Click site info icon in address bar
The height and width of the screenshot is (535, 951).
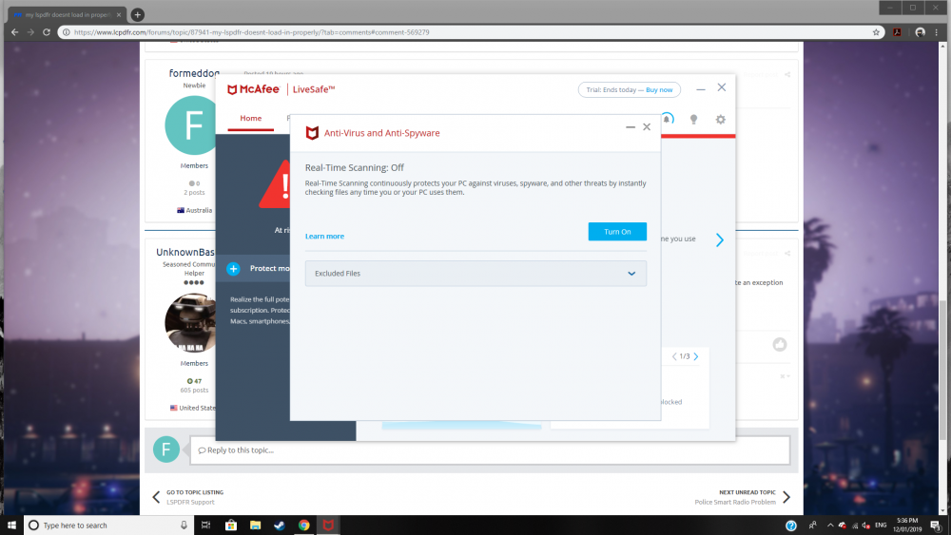click(67, 32)
